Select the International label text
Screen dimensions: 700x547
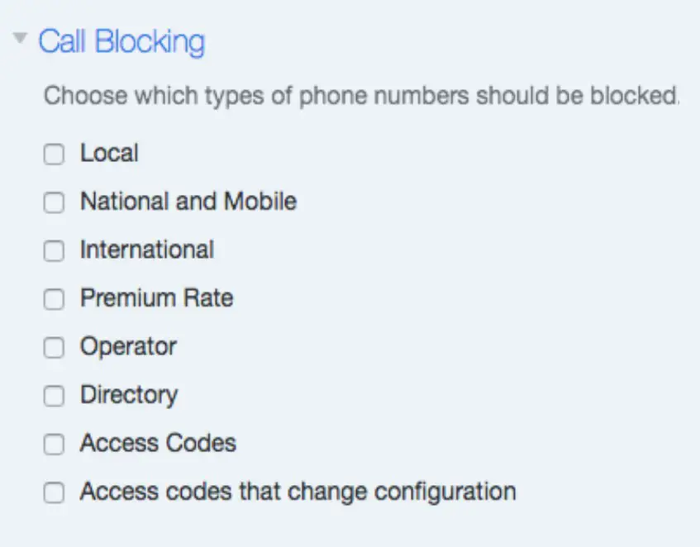click(146, 250)
